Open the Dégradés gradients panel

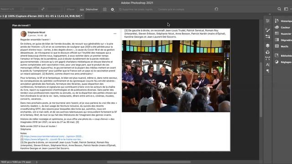point(283,40)
